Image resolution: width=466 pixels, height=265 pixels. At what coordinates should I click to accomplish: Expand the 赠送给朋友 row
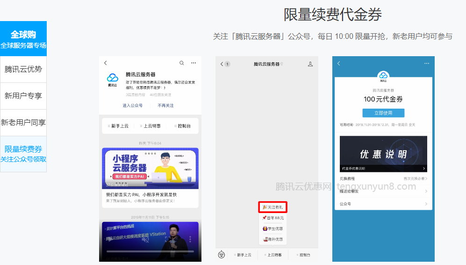click(383, 191)
